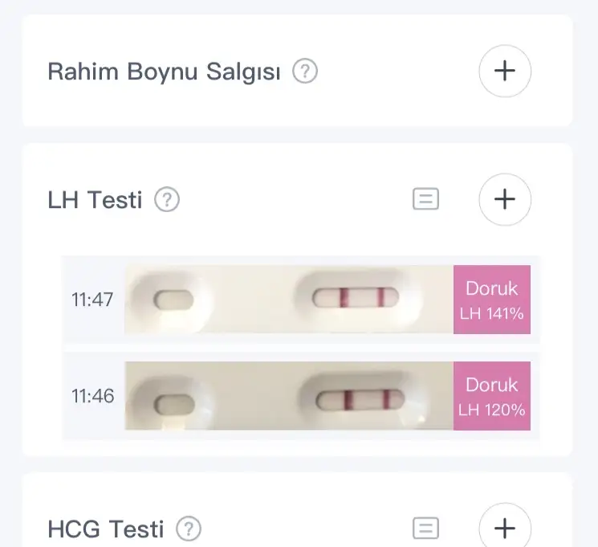Click the pink Doruk LH 120% badge
Screen dimensions: 598x547
[492, 396]
